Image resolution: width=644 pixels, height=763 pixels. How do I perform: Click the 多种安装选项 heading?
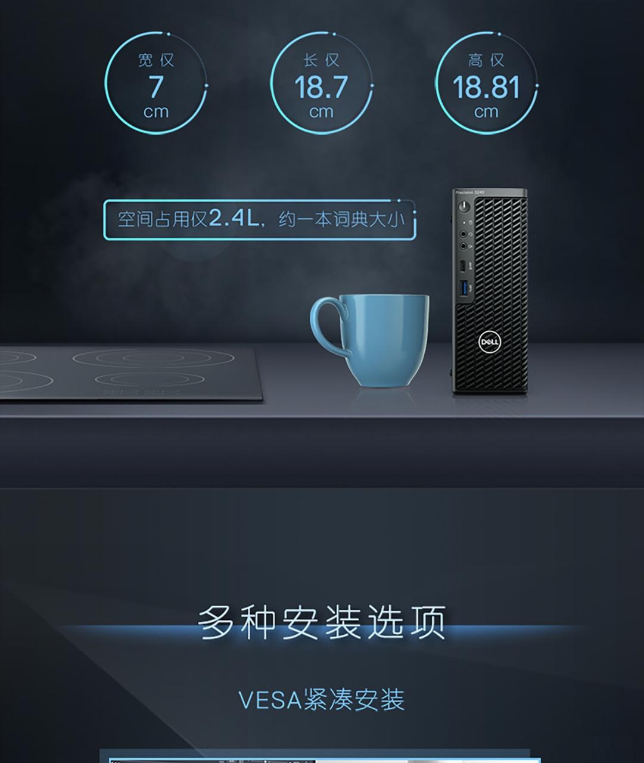322,622
